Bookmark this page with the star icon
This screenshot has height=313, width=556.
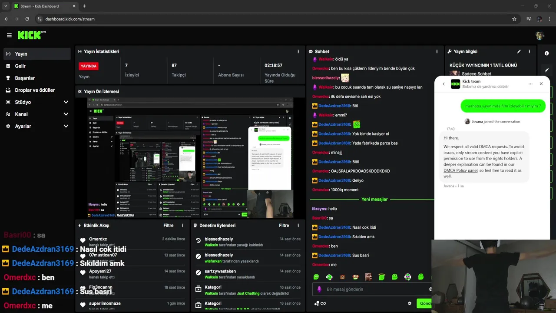(x=514, y=19)
